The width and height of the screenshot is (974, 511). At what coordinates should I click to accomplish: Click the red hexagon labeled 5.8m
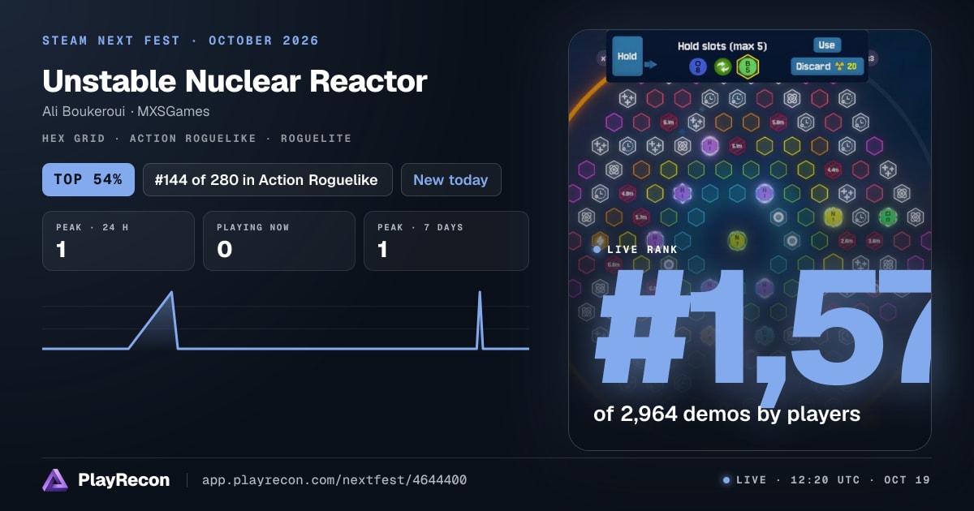point(778,122)
